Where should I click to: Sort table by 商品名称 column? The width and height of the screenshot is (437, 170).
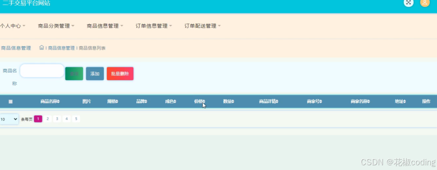(x=50, y=101)
